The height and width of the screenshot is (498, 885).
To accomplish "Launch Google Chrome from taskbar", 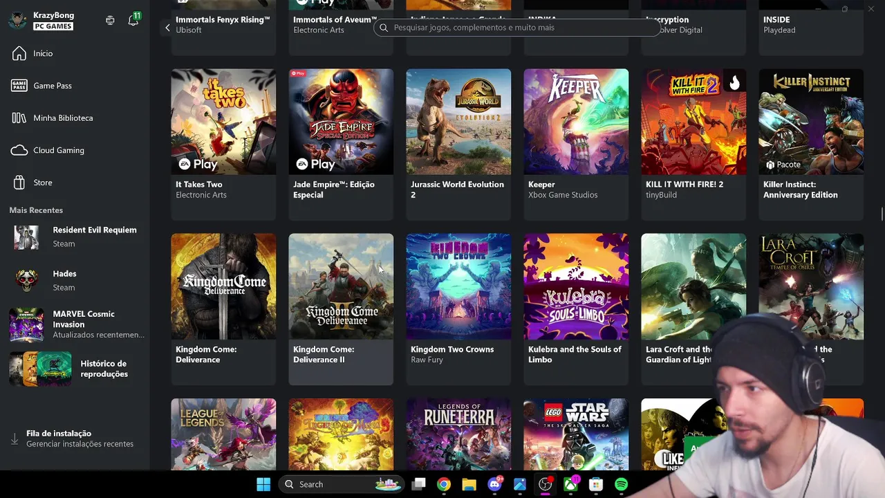I will point(444,484).
